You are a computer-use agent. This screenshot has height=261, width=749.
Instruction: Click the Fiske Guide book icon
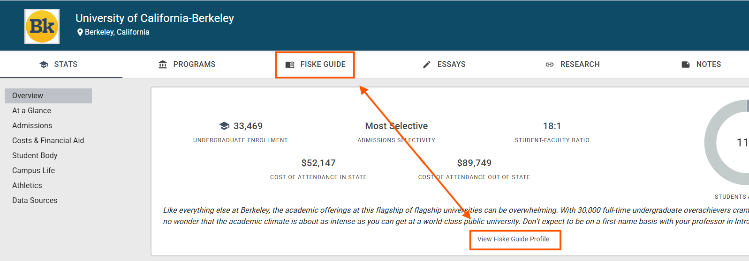[x=290, y=65]
